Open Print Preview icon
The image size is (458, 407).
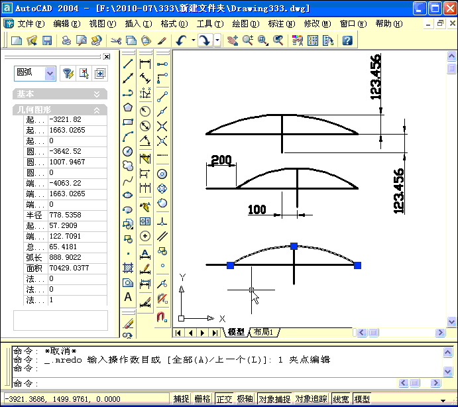(82, 40)
